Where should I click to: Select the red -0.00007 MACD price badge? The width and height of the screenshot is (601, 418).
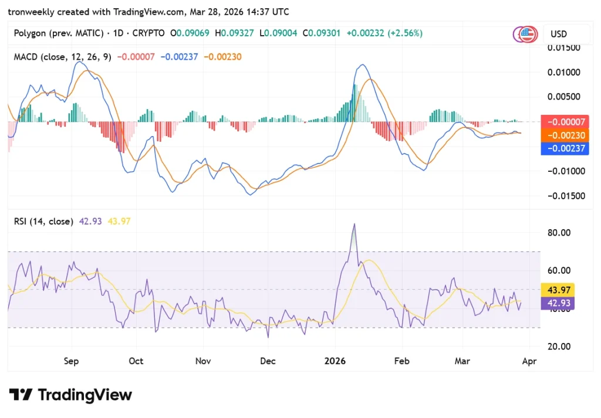[564, 121]
